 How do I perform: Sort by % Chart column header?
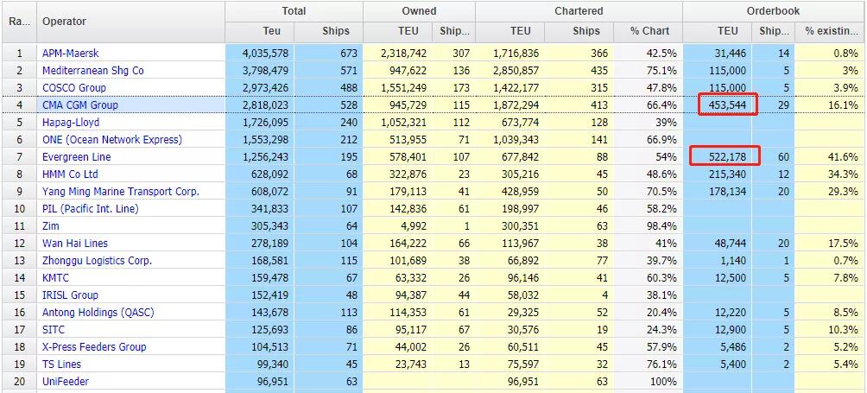[x=648, y=31]
